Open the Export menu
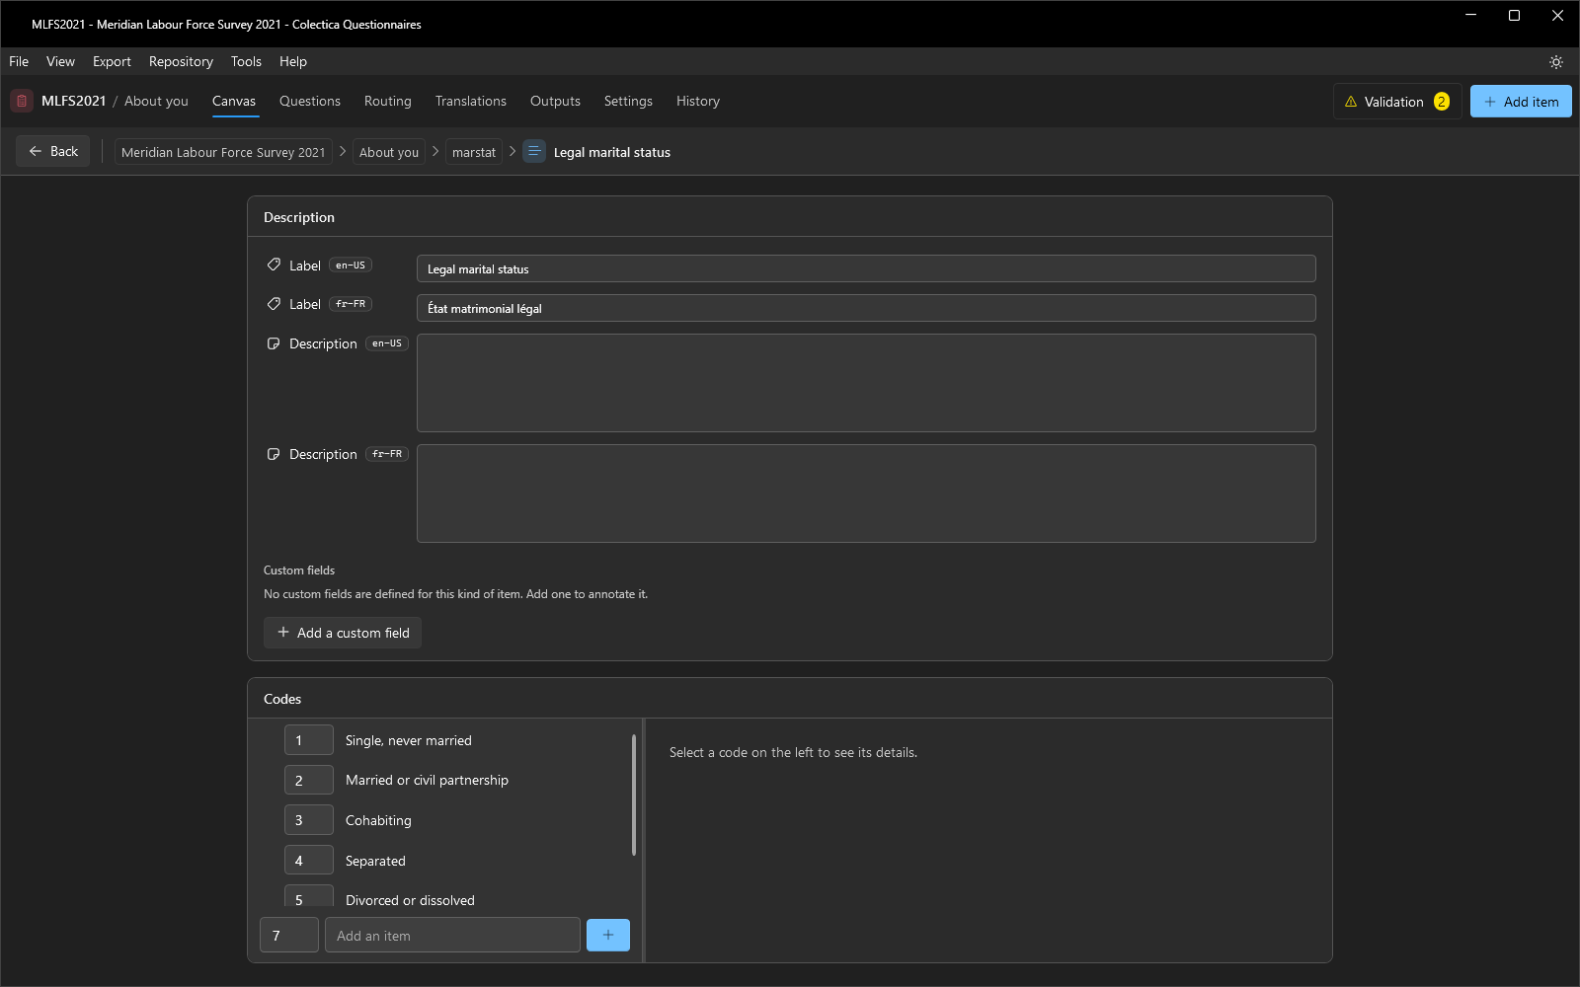 click(112, 61)
